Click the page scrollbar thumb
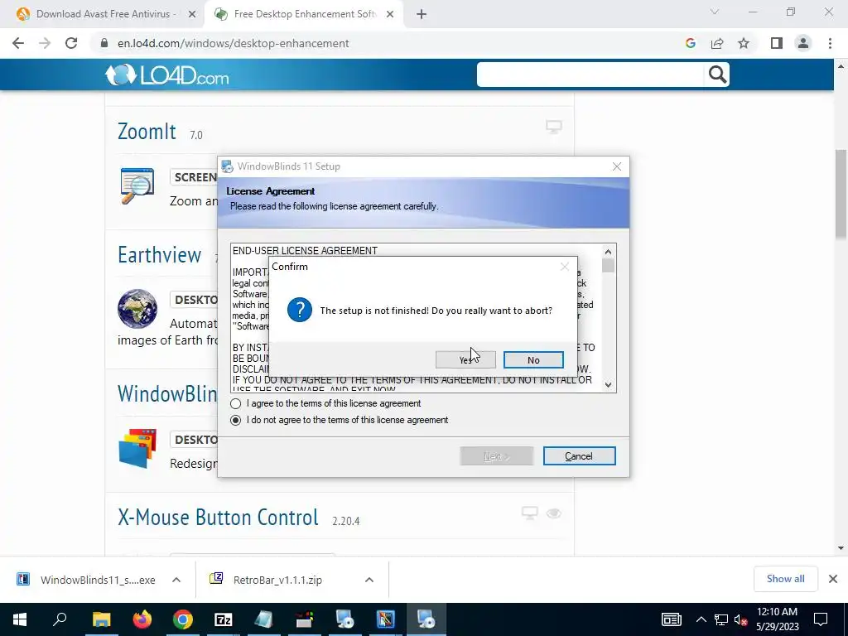The height and width of the screenshot is (636, 848). tap(841, 194)
